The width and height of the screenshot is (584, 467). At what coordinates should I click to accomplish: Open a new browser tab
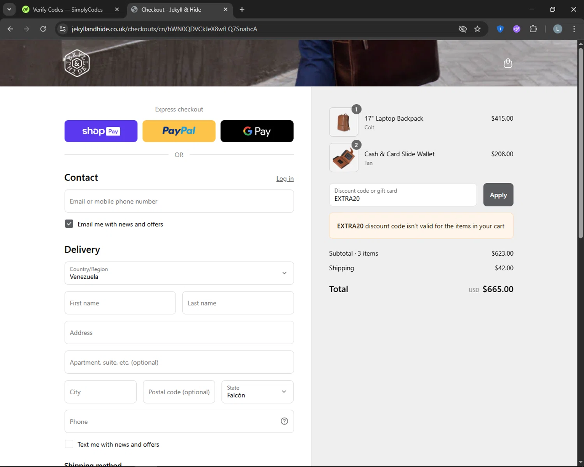point(242,9)
